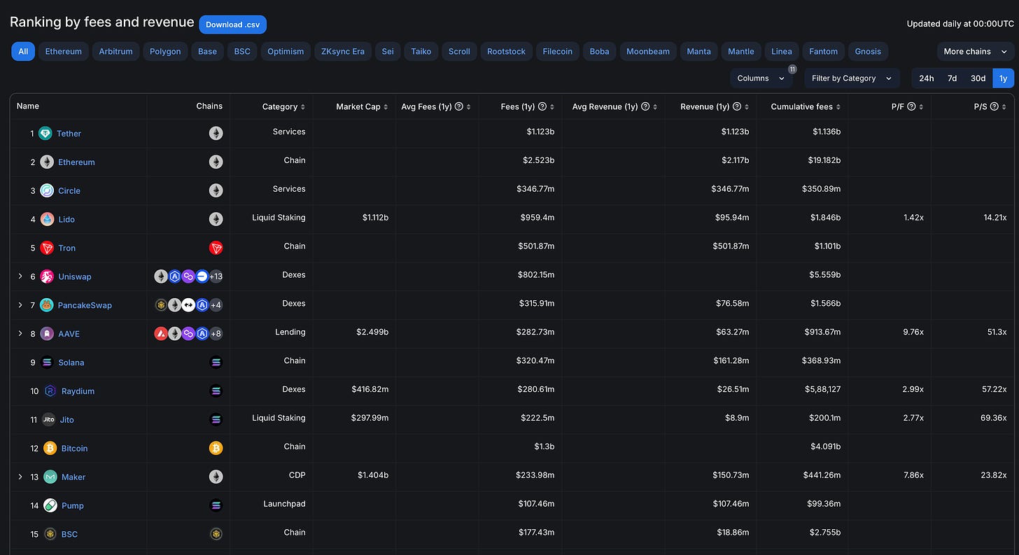Open the More chains dropdown

(975, 52)
